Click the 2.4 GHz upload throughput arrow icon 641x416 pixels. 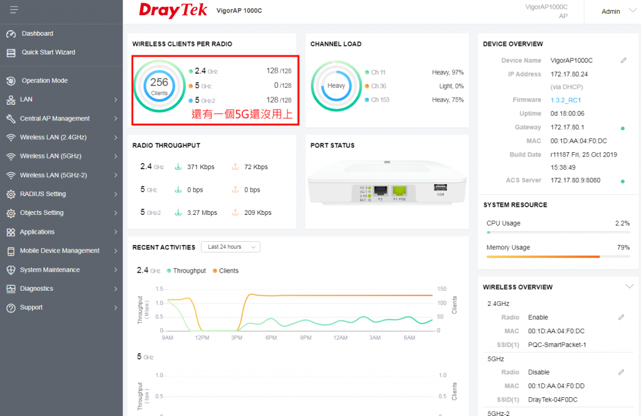tap(235, 167)
